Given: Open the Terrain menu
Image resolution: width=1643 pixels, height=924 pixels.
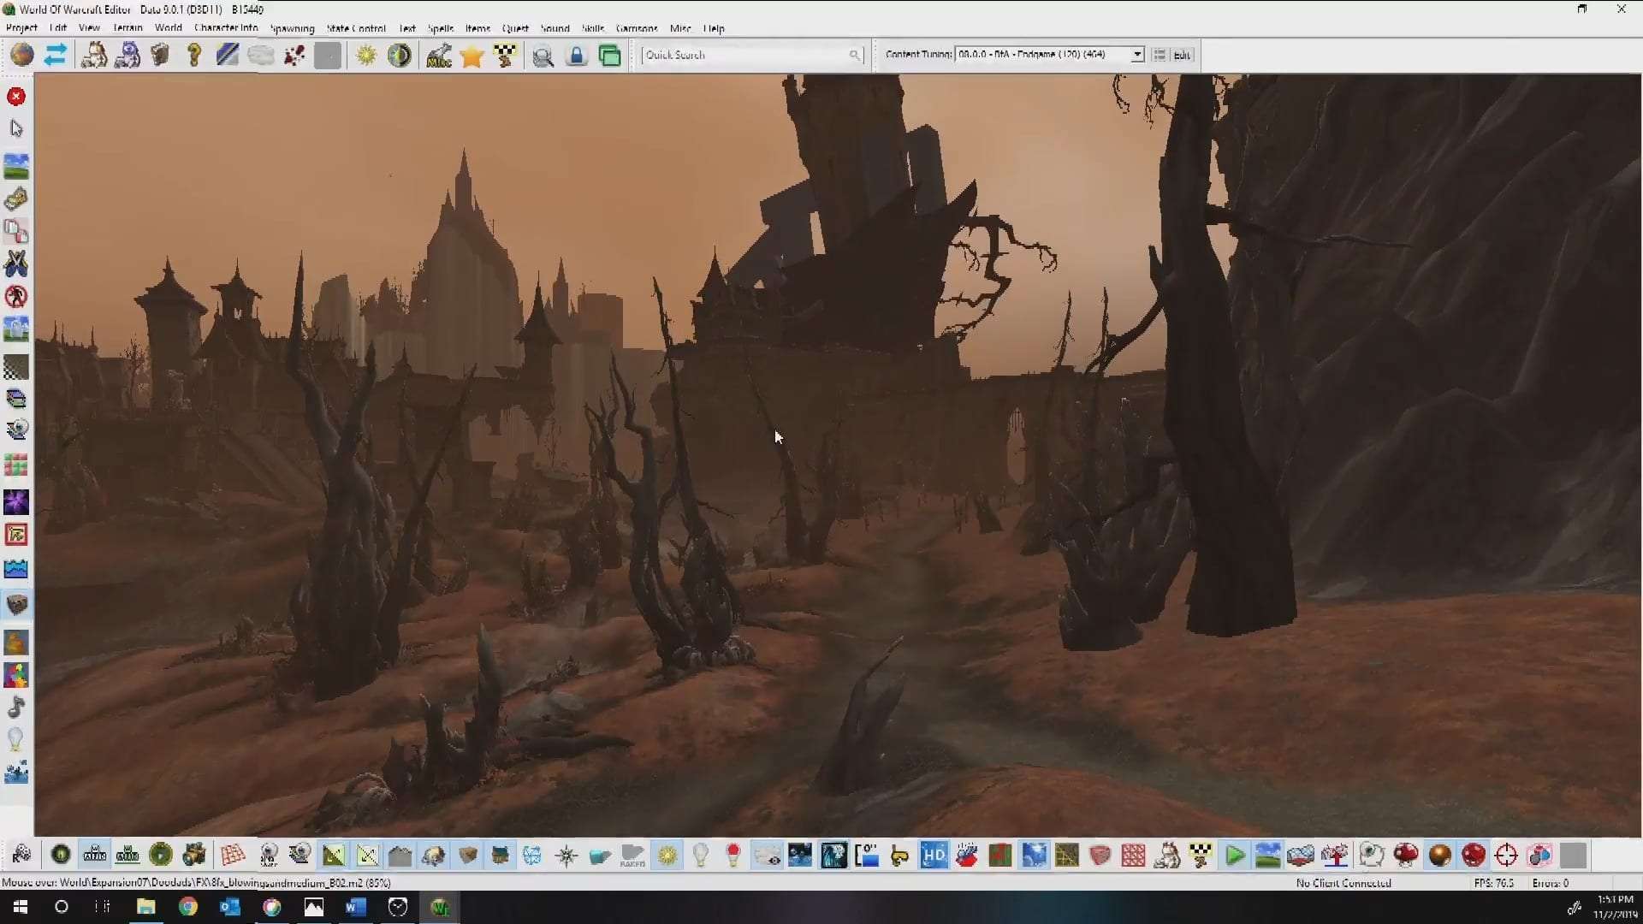Looking at the screenshot, I should tap(128, 28).
